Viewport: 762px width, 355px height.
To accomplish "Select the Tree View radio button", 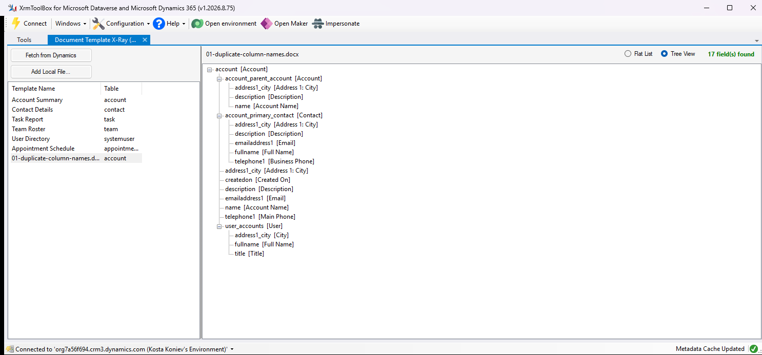I will click(664, 54).
